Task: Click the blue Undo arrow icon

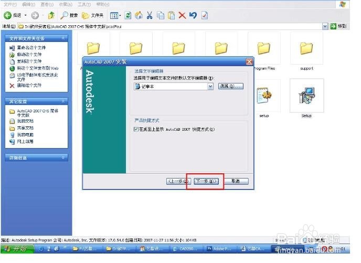Action: (x=193, y=15)
